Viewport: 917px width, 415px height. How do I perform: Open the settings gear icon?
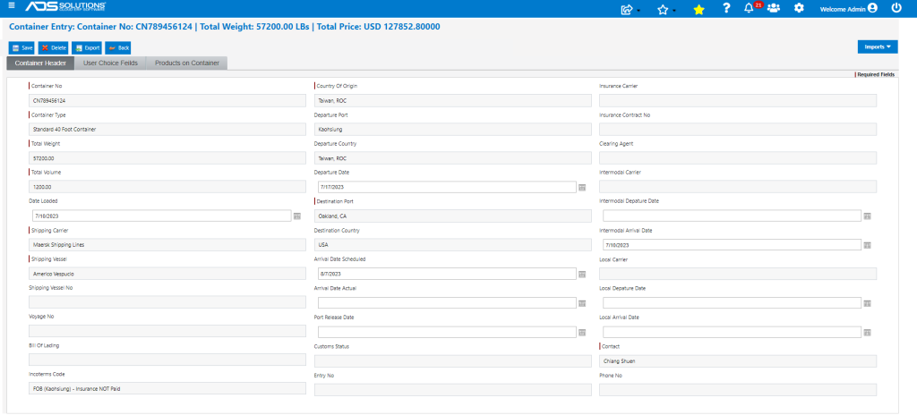point(799,8)
